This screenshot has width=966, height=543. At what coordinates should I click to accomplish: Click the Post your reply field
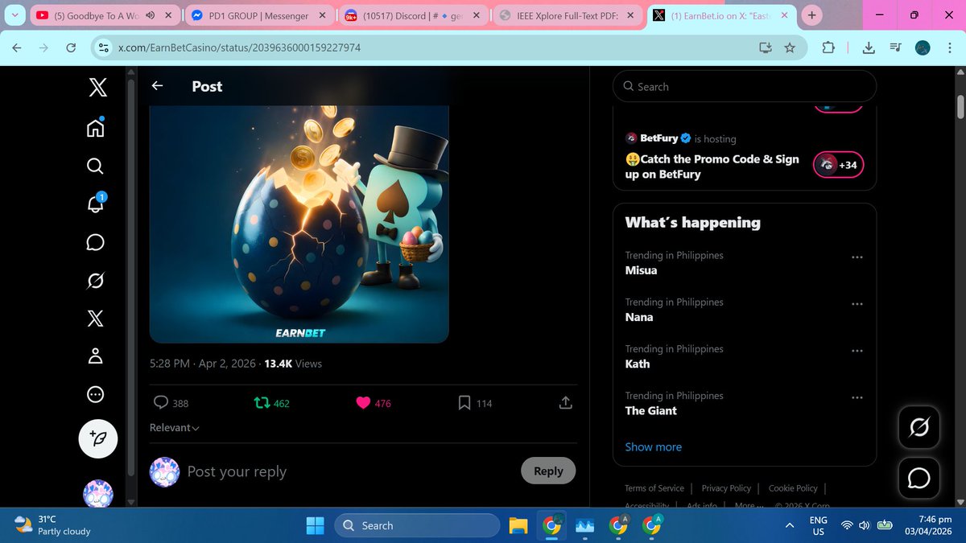[x=349, y=471]
